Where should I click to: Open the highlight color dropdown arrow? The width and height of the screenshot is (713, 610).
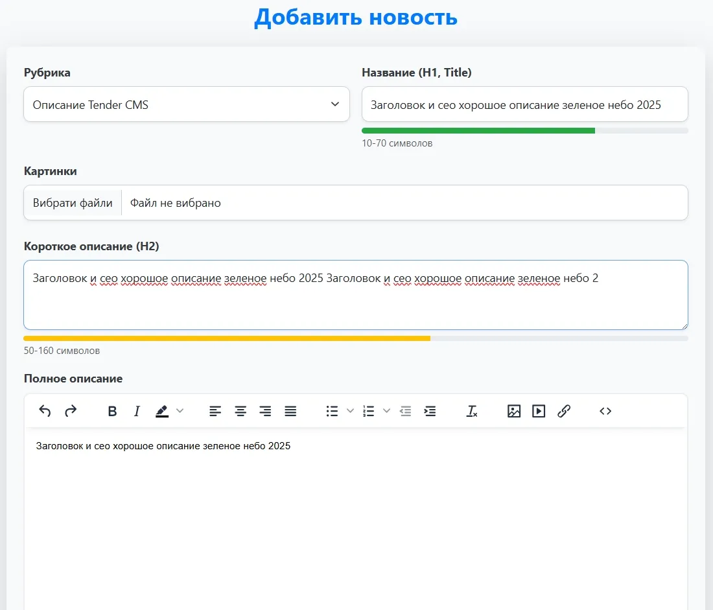(x=180, y=411)
